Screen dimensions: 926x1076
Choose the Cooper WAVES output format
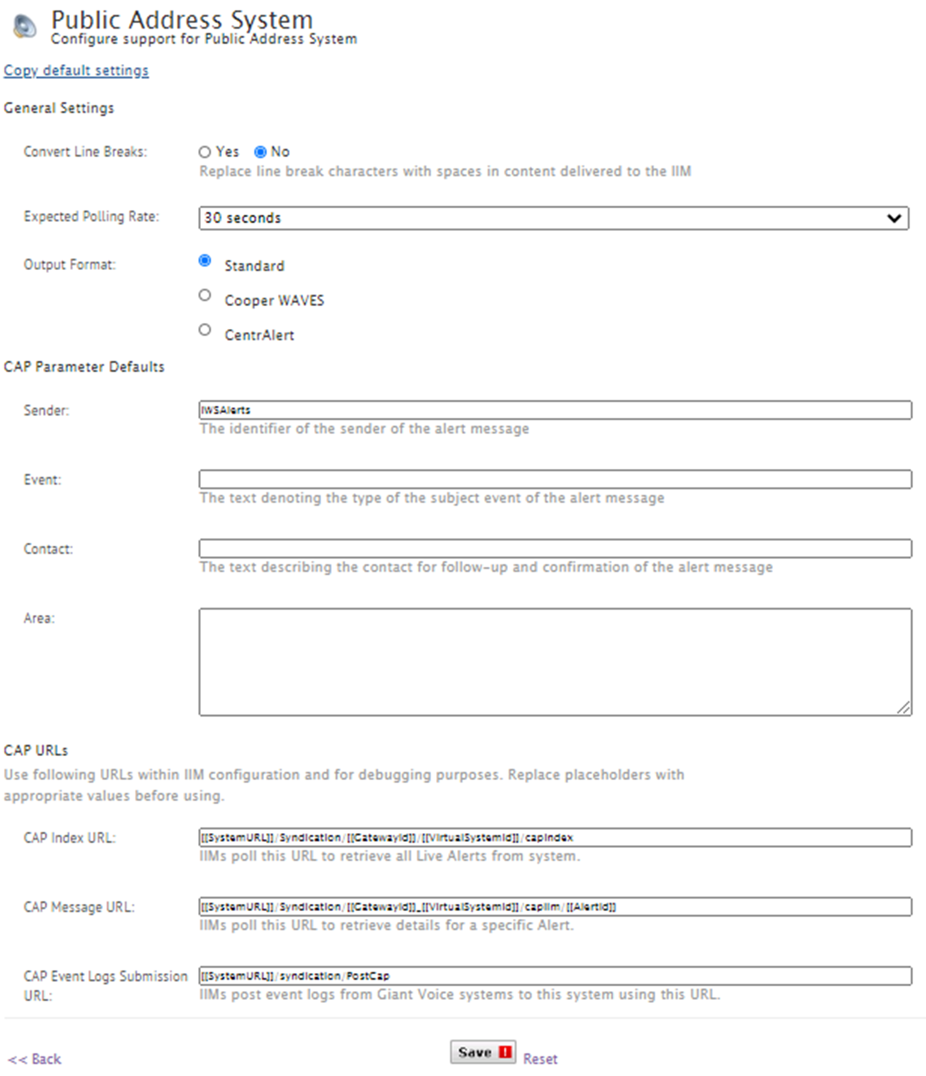point(205,296)
